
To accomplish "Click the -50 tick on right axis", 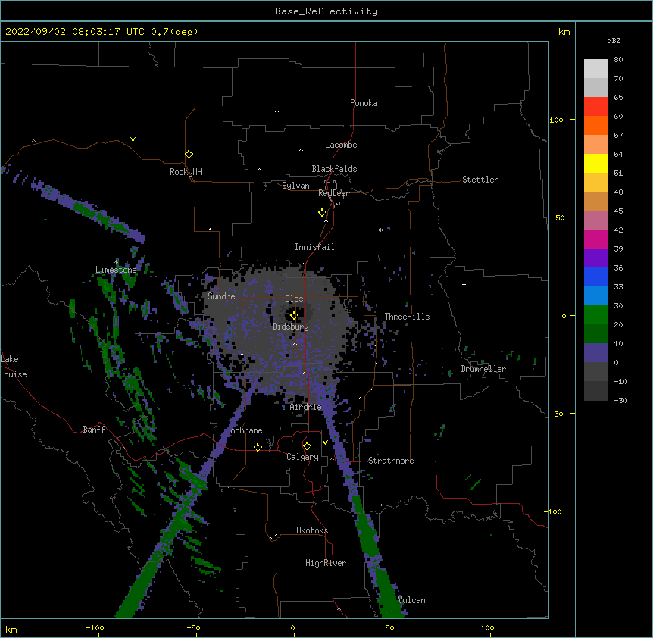I will [x=556, y=414].
